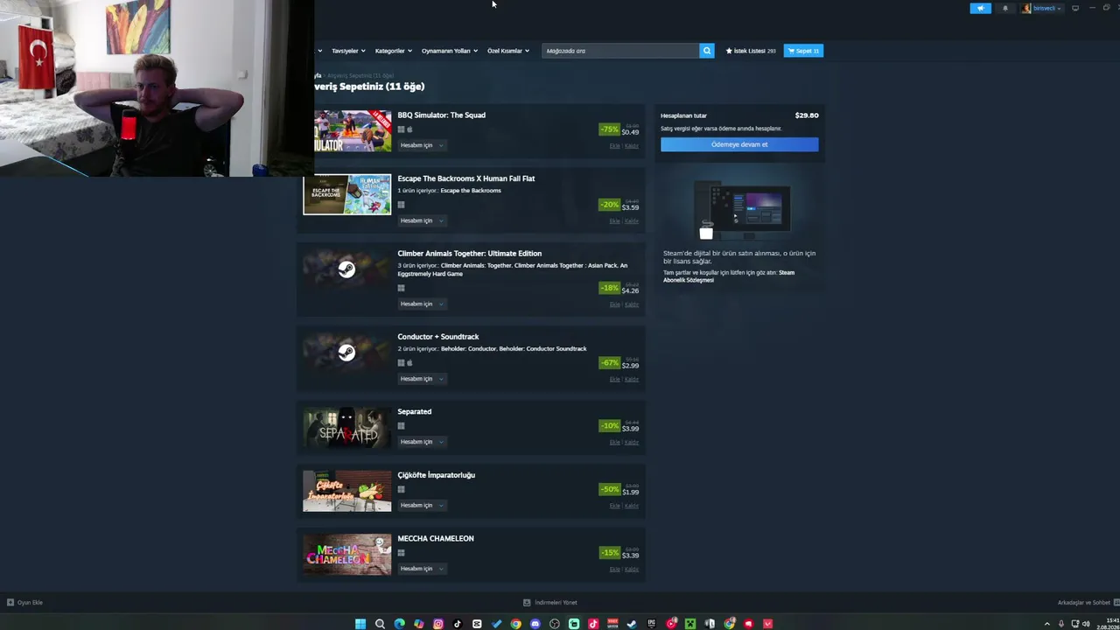Open Google Chrome from taskbar
Image resolution: width=1120 pixels, height=630 pixels.
tap(515, 624)
